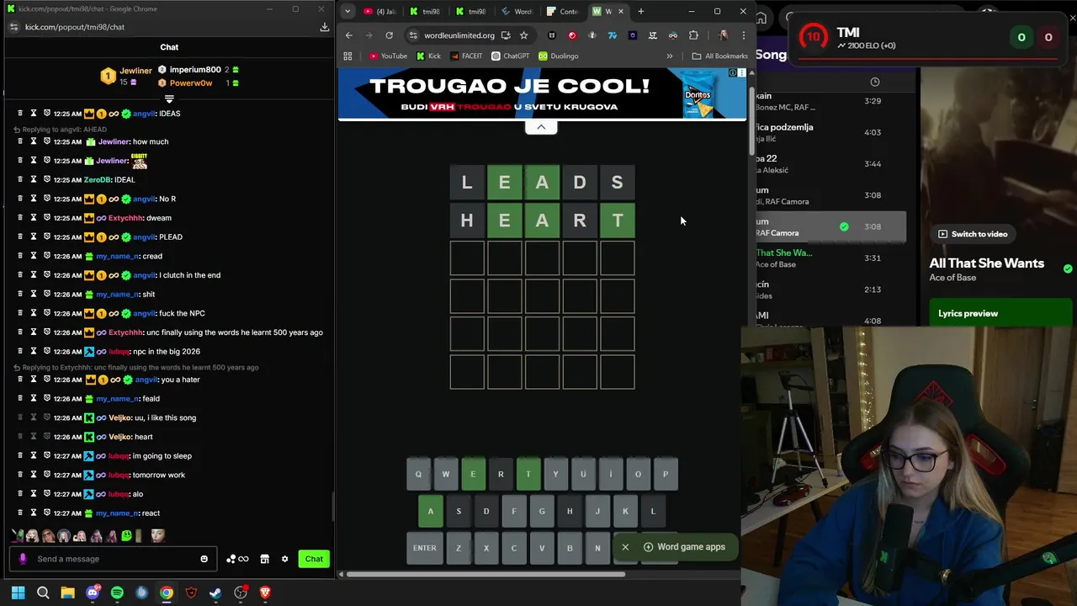
Task: Open the Chrome three-dot menu
Action: 743,35
